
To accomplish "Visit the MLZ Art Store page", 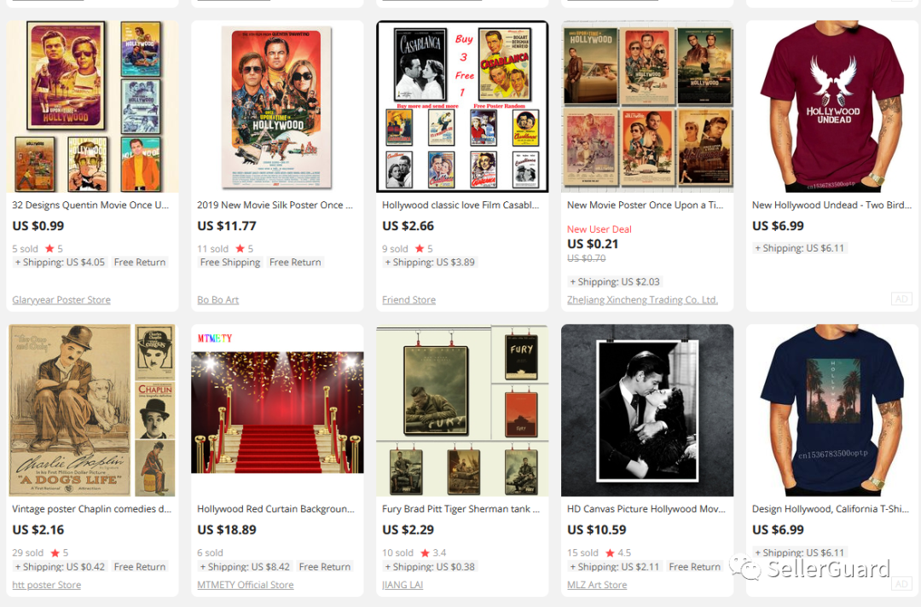I will pos(597,585).
